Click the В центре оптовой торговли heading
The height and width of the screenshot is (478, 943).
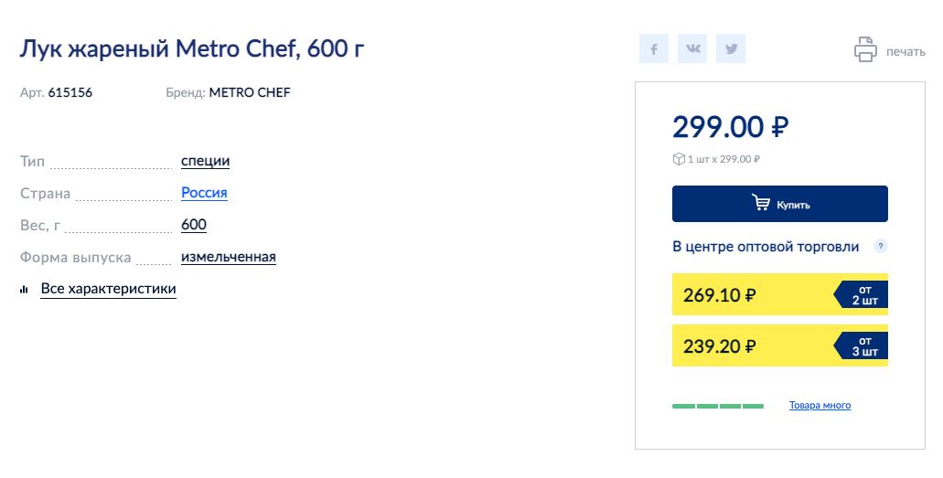(x=766, y=247)
